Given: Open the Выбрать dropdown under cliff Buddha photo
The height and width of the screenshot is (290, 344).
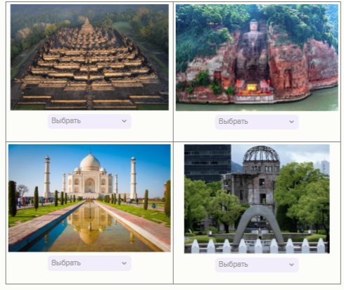Looking at the screenshot, I should pos(257,122).
